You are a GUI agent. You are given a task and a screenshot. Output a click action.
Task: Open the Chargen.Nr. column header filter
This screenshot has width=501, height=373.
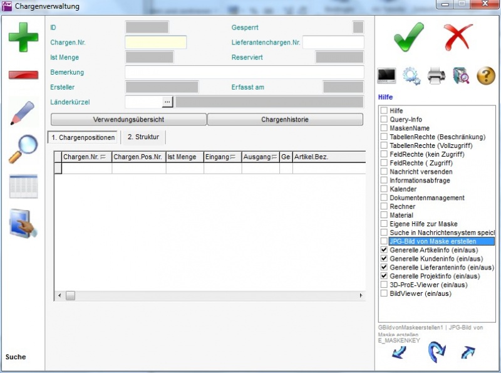click(x=103, y=157)
